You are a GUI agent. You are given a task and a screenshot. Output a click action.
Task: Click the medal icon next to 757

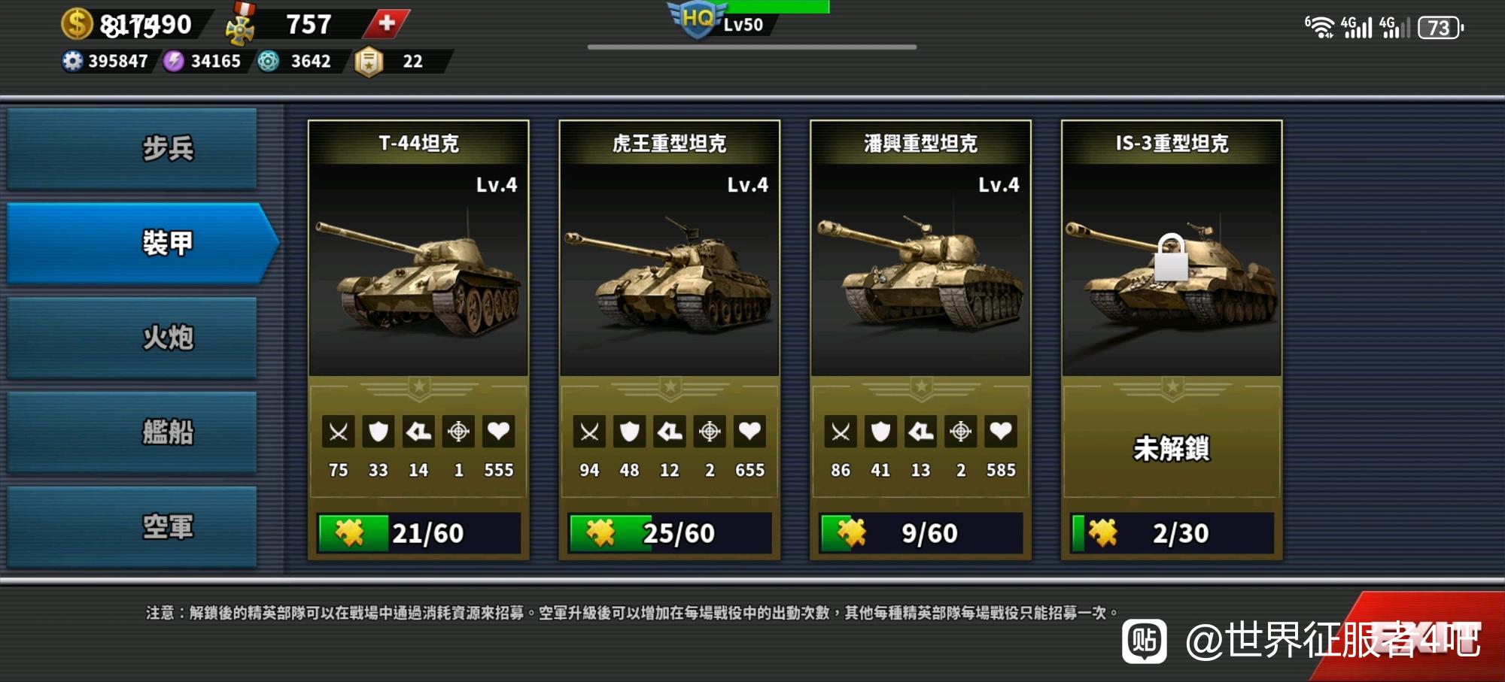241,24
